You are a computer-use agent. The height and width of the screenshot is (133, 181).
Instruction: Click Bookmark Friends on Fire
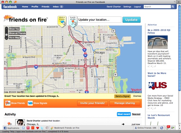pos(65,128)
